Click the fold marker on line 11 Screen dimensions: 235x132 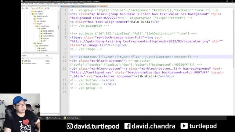click(69, 61)
